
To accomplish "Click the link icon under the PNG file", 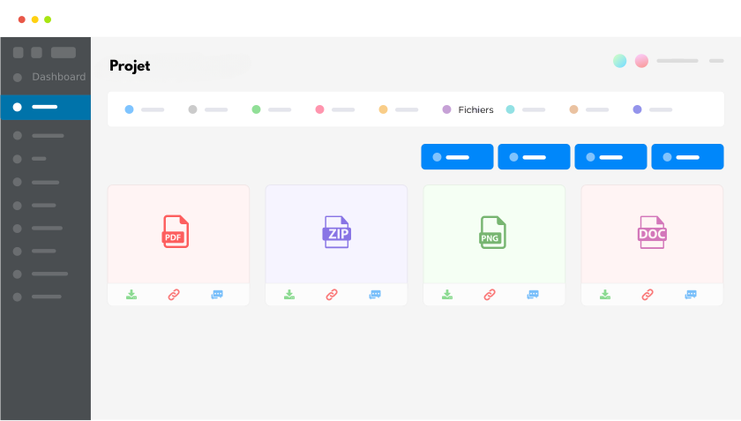I will [490, 295].
